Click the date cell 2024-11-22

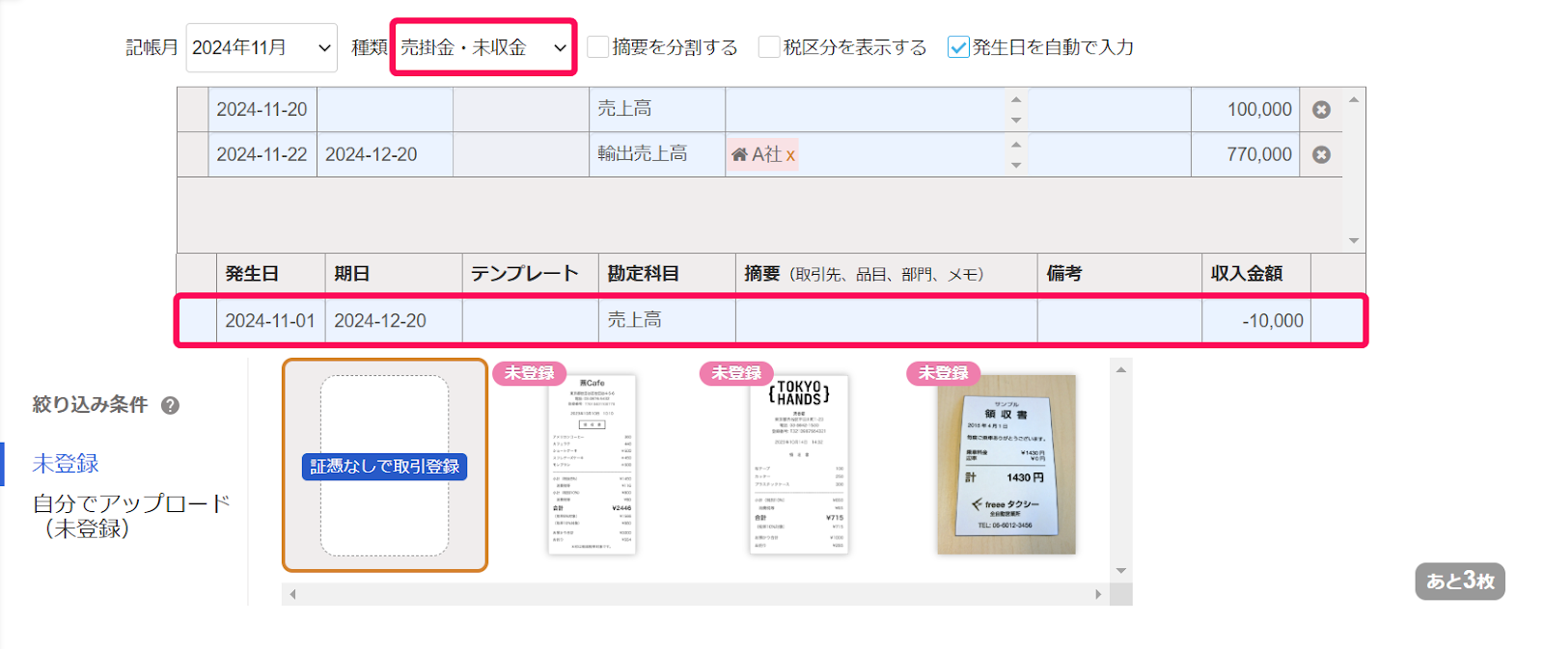(x=262, y=154)
